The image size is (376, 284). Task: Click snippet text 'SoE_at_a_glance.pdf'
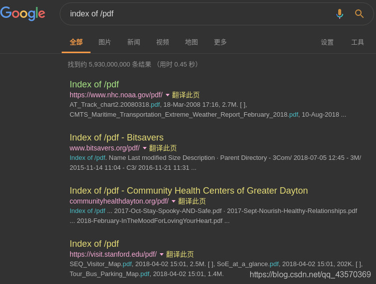tap(248, 264)
